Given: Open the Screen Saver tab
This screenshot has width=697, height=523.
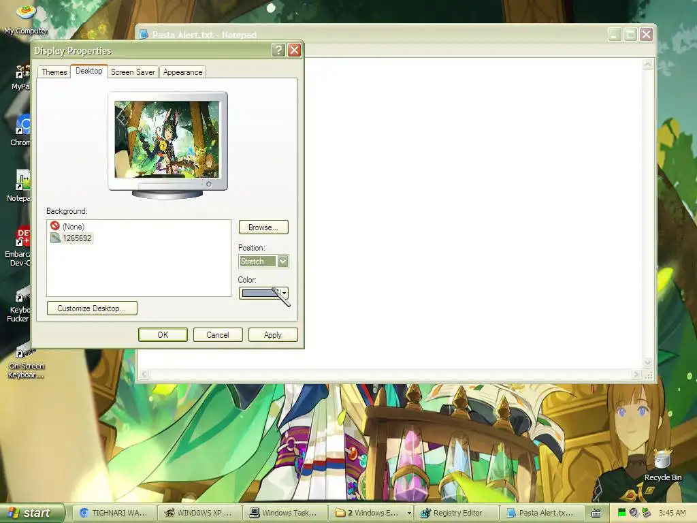Looking at the screenshot, I should tap(133, 72).
